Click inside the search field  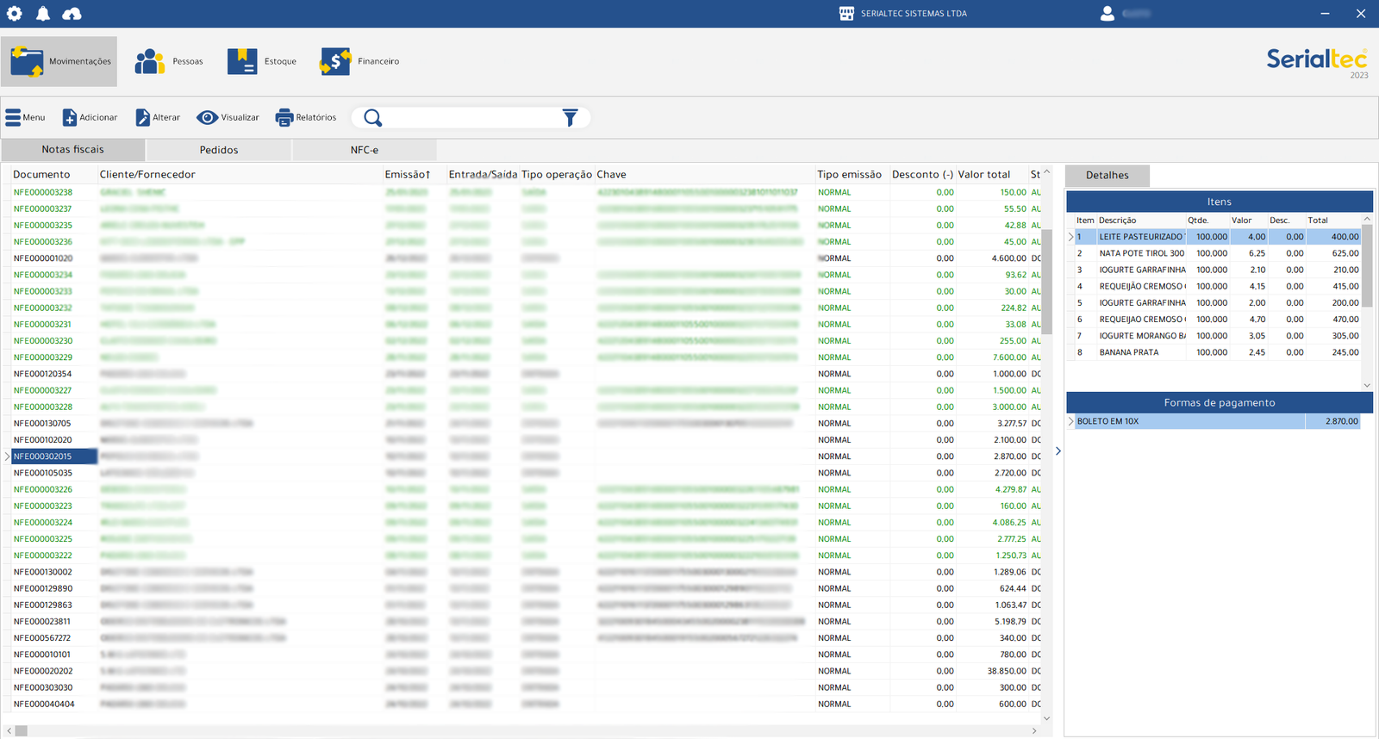click(x=471, y=118)
